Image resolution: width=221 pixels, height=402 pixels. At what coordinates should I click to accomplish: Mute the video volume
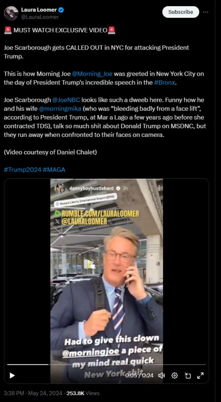(161, 375)
